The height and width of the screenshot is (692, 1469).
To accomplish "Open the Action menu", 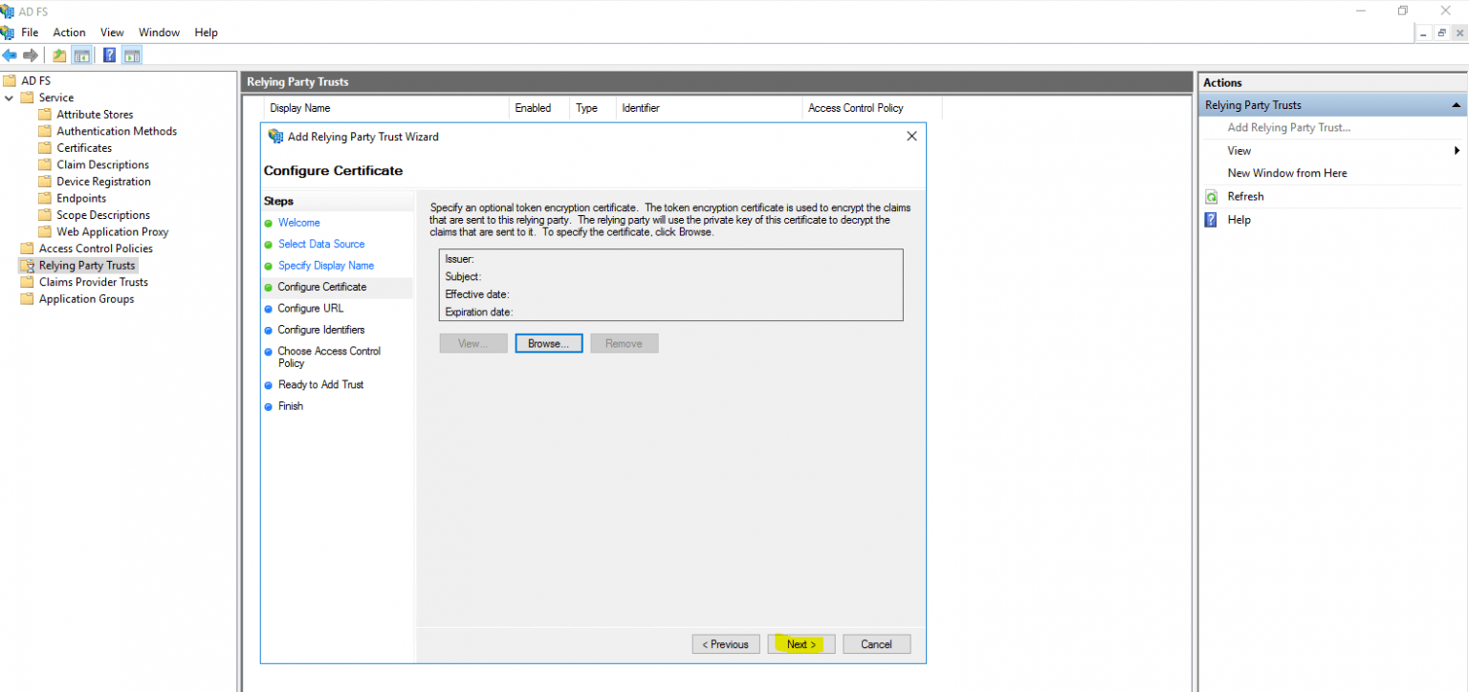I will [x=69, y=32].
